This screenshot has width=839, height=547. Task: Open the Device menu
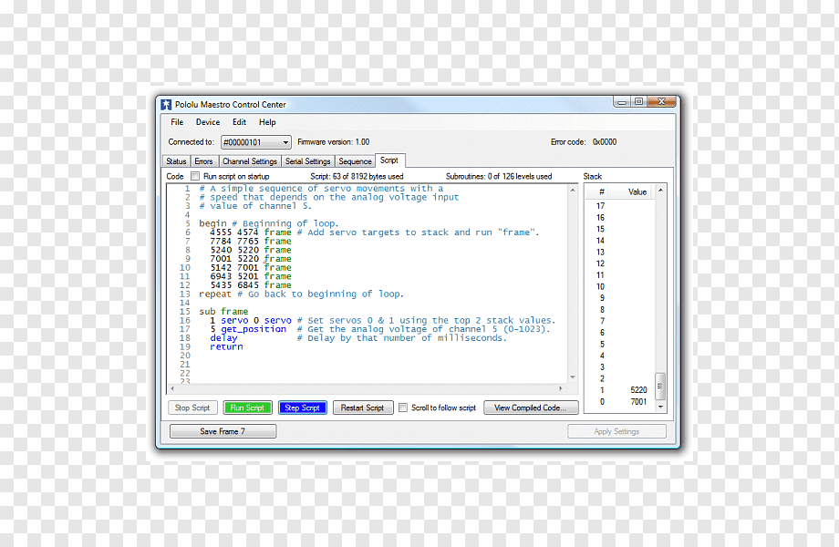click(208, 122)
